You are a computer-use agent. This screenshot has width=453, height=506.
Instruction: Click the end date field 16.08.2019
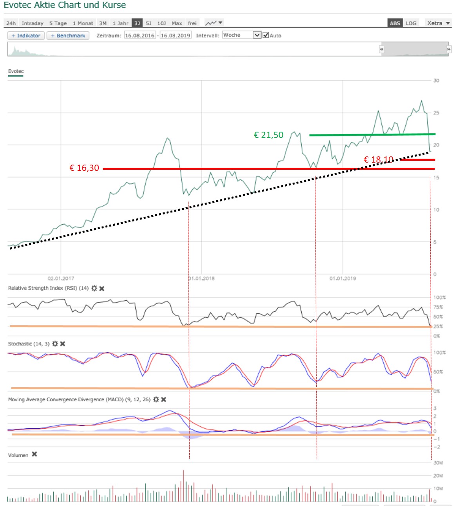tap(176, 35)
